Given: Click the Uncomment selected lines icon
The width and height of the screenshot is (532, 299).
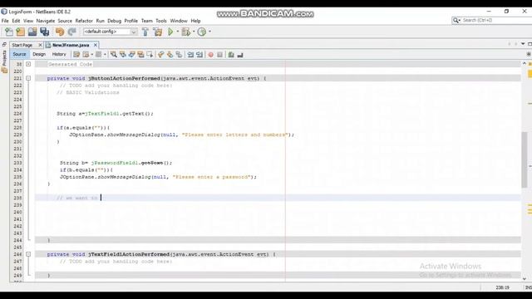Looking at the screenshot, I should point(240,55).
